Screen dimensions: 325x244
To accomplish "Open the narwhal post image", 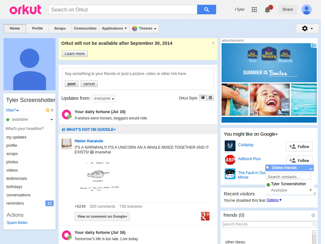I will (99, 176).
